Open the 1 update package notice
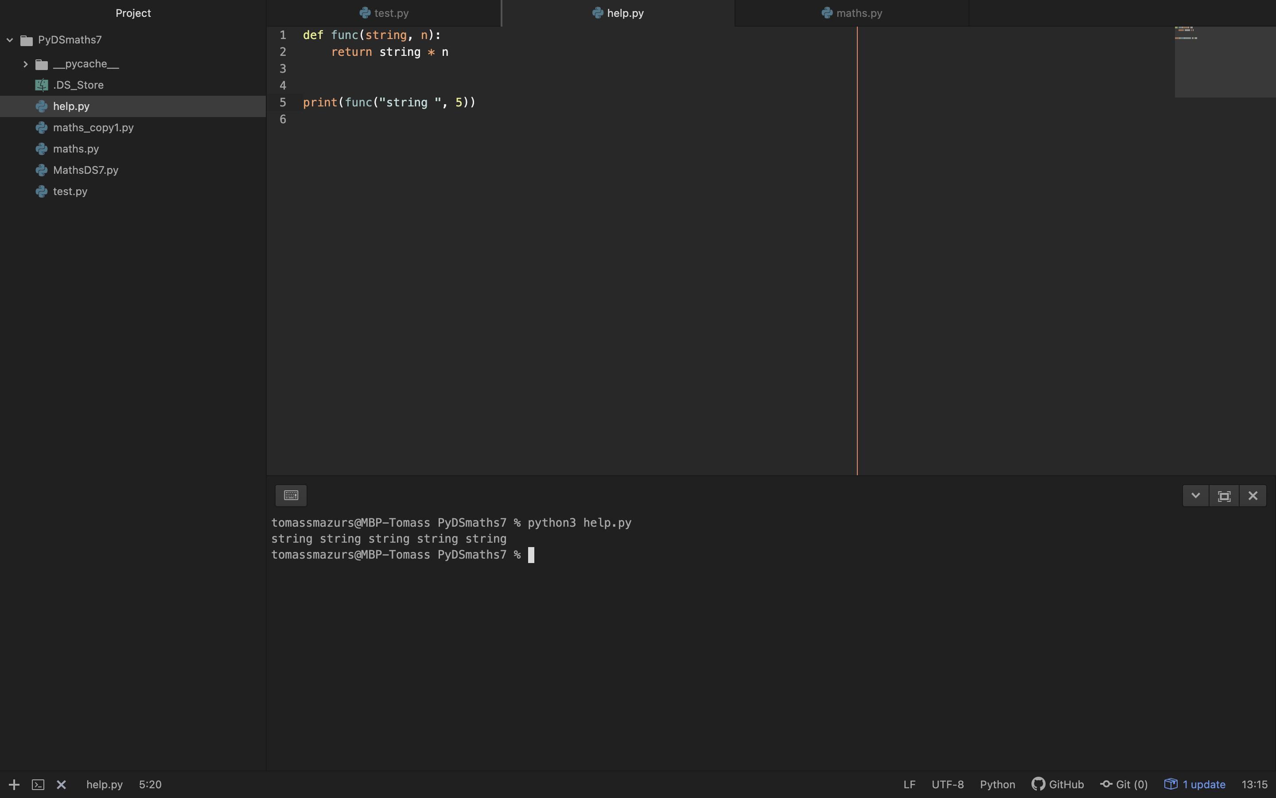This screenshot has width=1276, height=798. click(1195, 784)
